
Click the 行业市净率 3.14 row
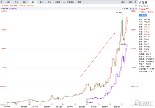[145, 71]
